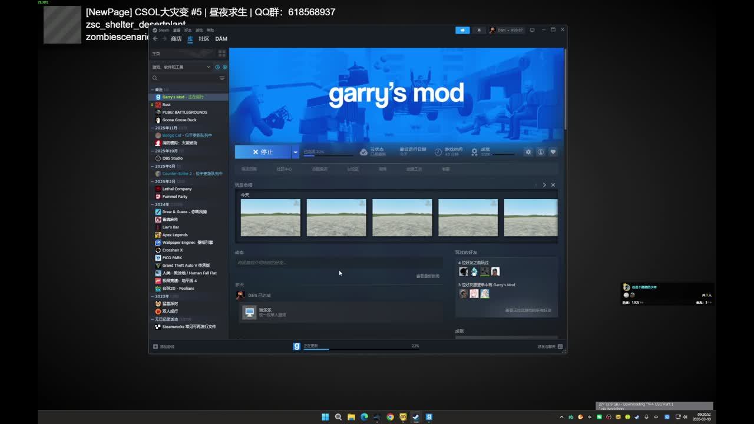Open the 社区 tab
Viewport: 754px width, 424px height.
click(x=204, y=39)
